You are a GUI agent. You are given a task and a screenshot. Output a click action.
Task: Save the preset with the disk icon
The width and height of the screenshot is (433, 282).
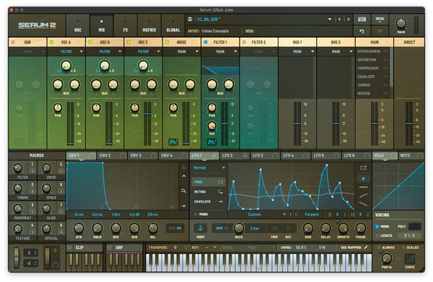(190, 19)
